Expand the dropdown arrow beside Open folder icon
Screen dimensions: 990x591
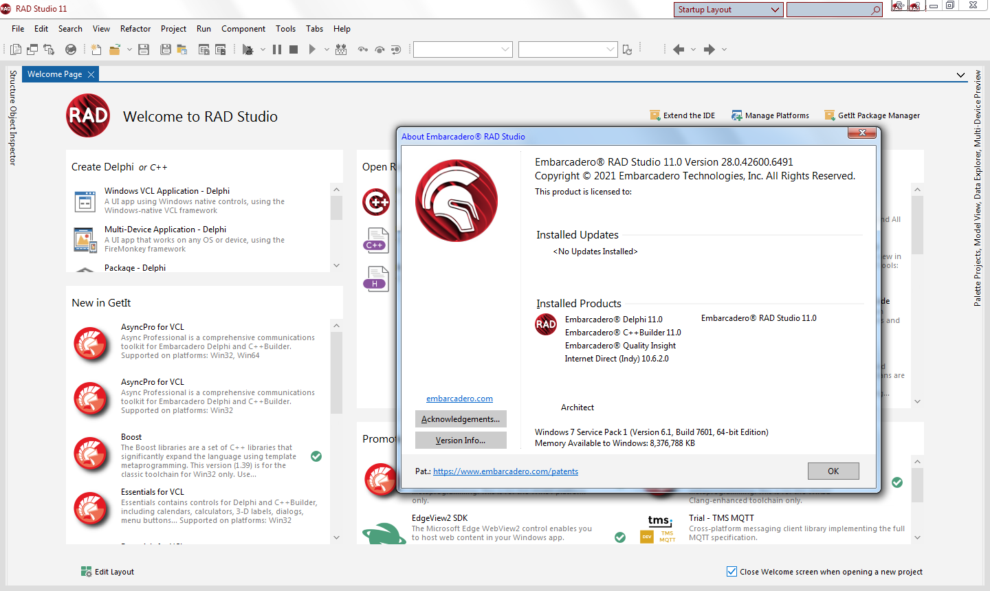click(129, 49)
